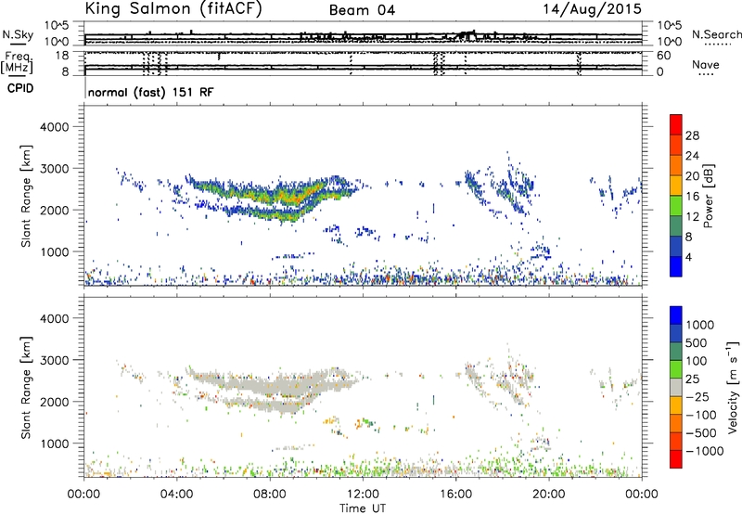Viewport: 742px width, 514px height.
Task: Click the 'normal (fast) 151 RF' text
Action: 150,92
